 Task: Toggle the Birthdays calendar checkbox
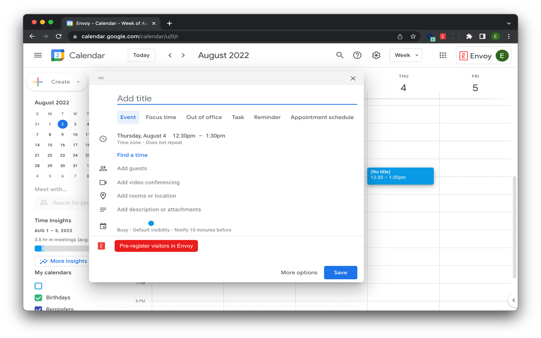(38, 297)
